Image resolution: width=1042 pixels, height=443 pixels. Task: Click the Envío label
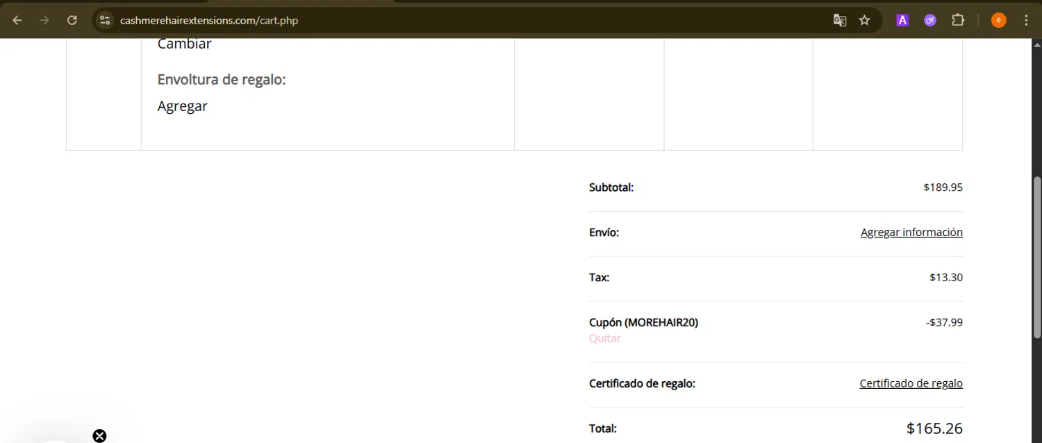tap(604, 233)
